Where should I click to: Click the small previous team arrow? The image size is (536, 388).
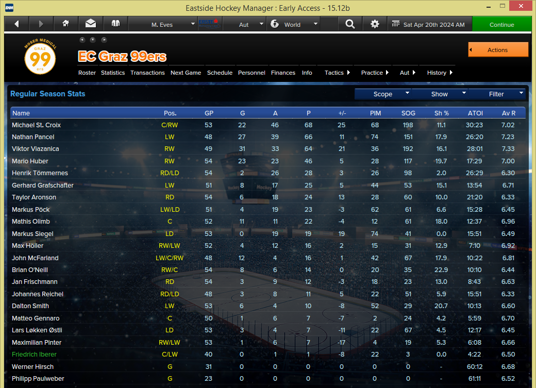pyautogui.click(x=82, y=40)
